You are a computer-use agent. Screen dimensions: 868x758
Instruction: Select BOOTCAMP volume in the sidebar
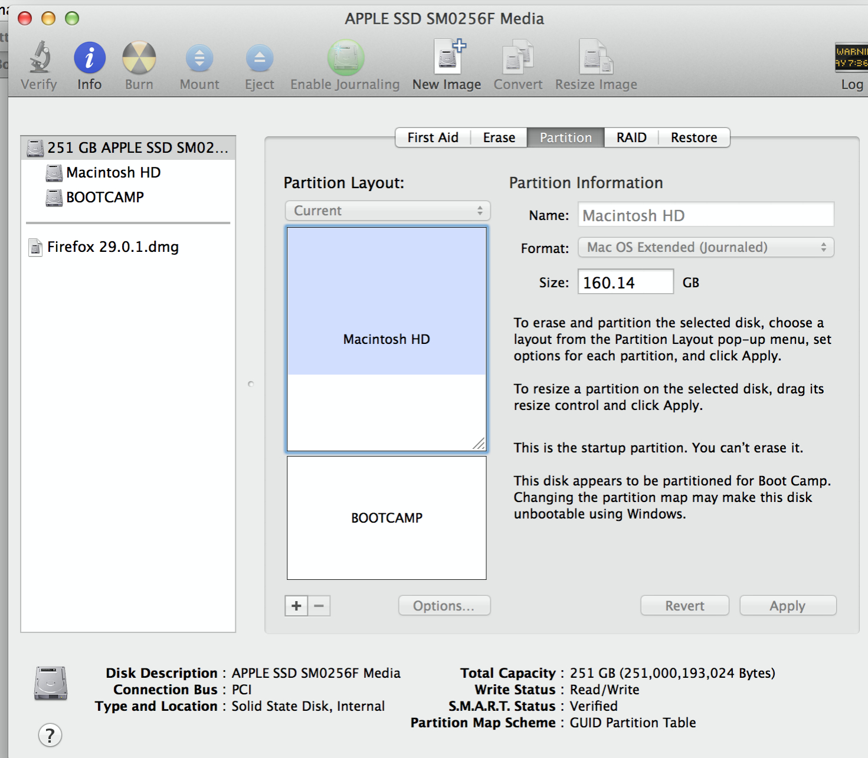coord(104,198)
